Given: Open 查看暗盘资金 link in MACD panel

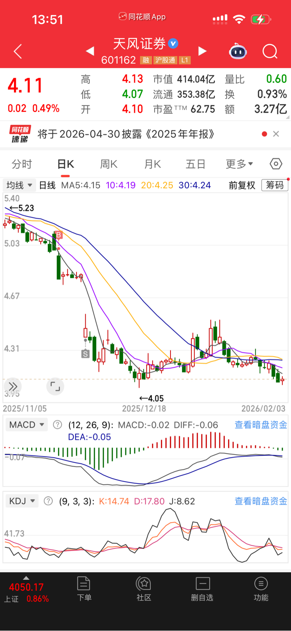Looking at the screenshot, I should [261, 425].
